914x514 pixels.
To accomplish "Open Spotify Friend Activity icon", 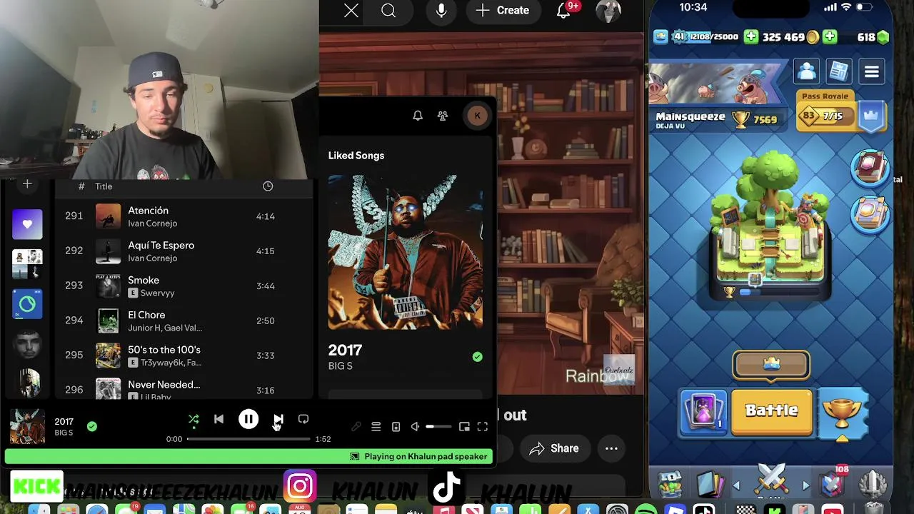I will [443, 116].
